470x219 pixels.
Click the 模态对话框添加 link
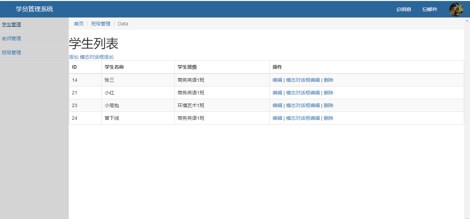tap(97, 57)
